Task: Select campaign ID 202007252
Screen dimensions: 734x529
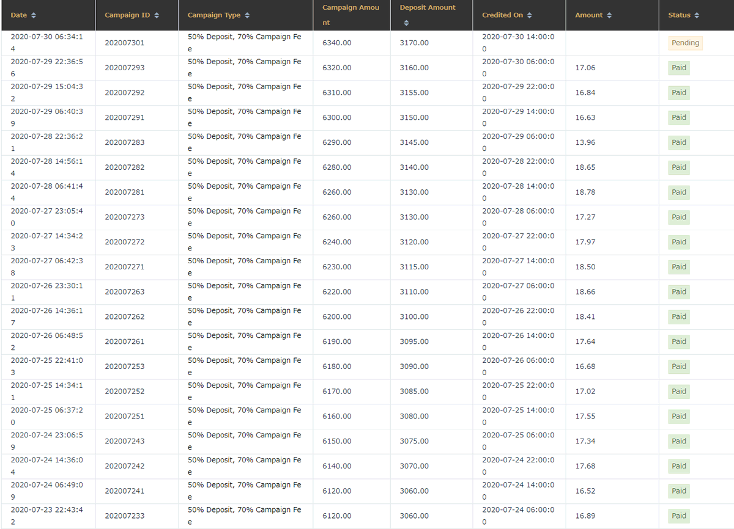Action: coord(125,392)
